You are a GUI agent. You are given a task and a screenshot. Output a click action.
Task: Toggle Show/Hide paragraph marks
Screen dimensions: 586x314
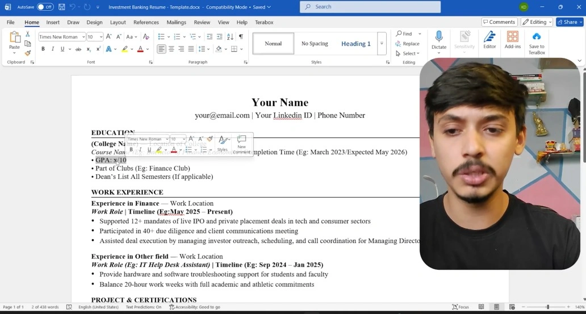coord(241,37)
